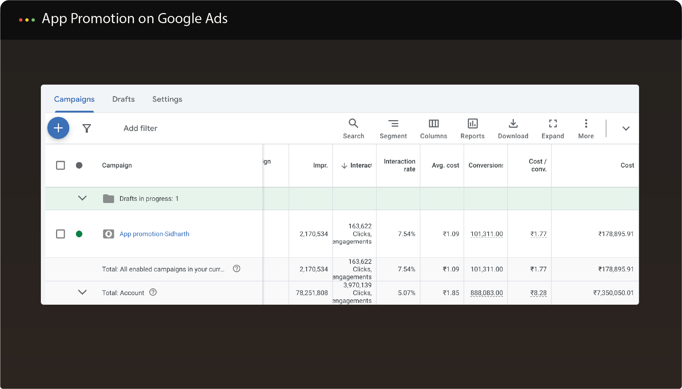Open help icon beside Total: Account
This screenshot has width=682, height=389.
(153, 292)
